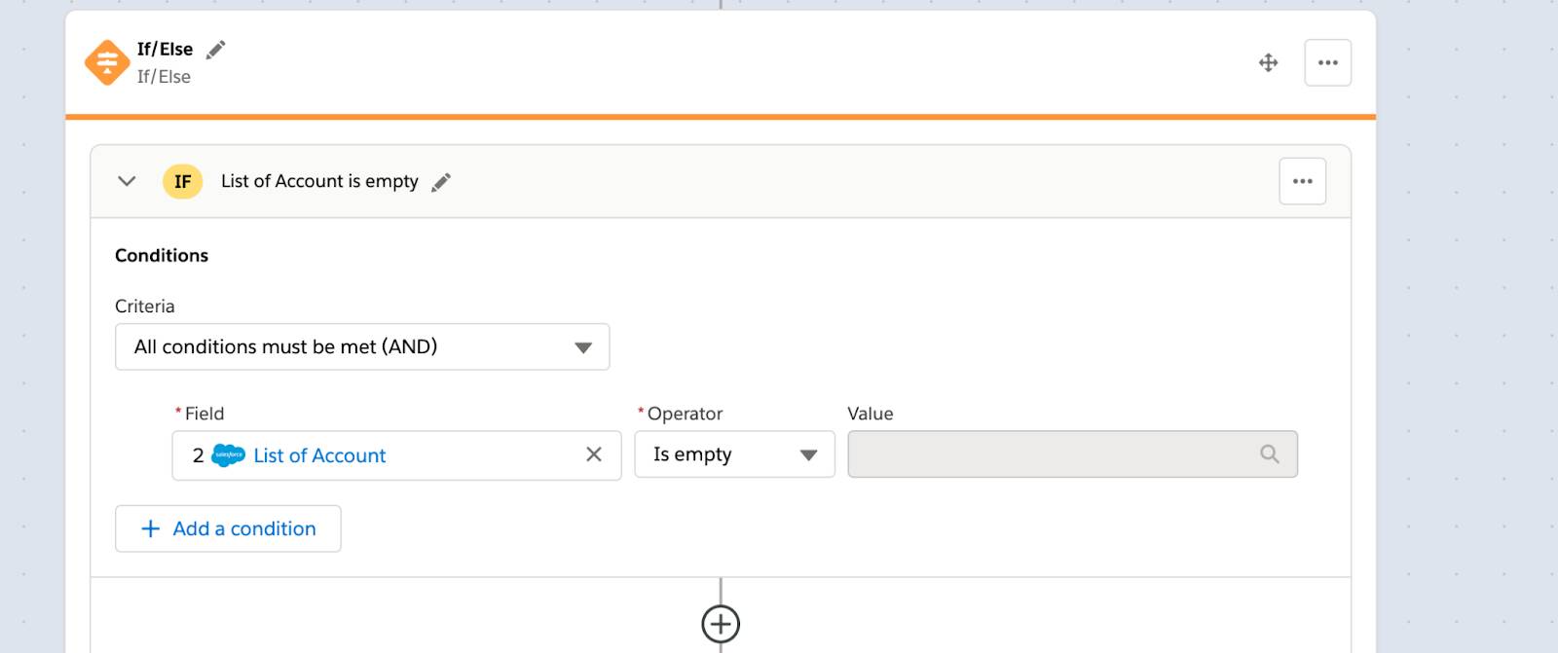The height and width of the screenshot is (653, 1558).
Task: Add a step with the plus circle
Action: point(721,624)
